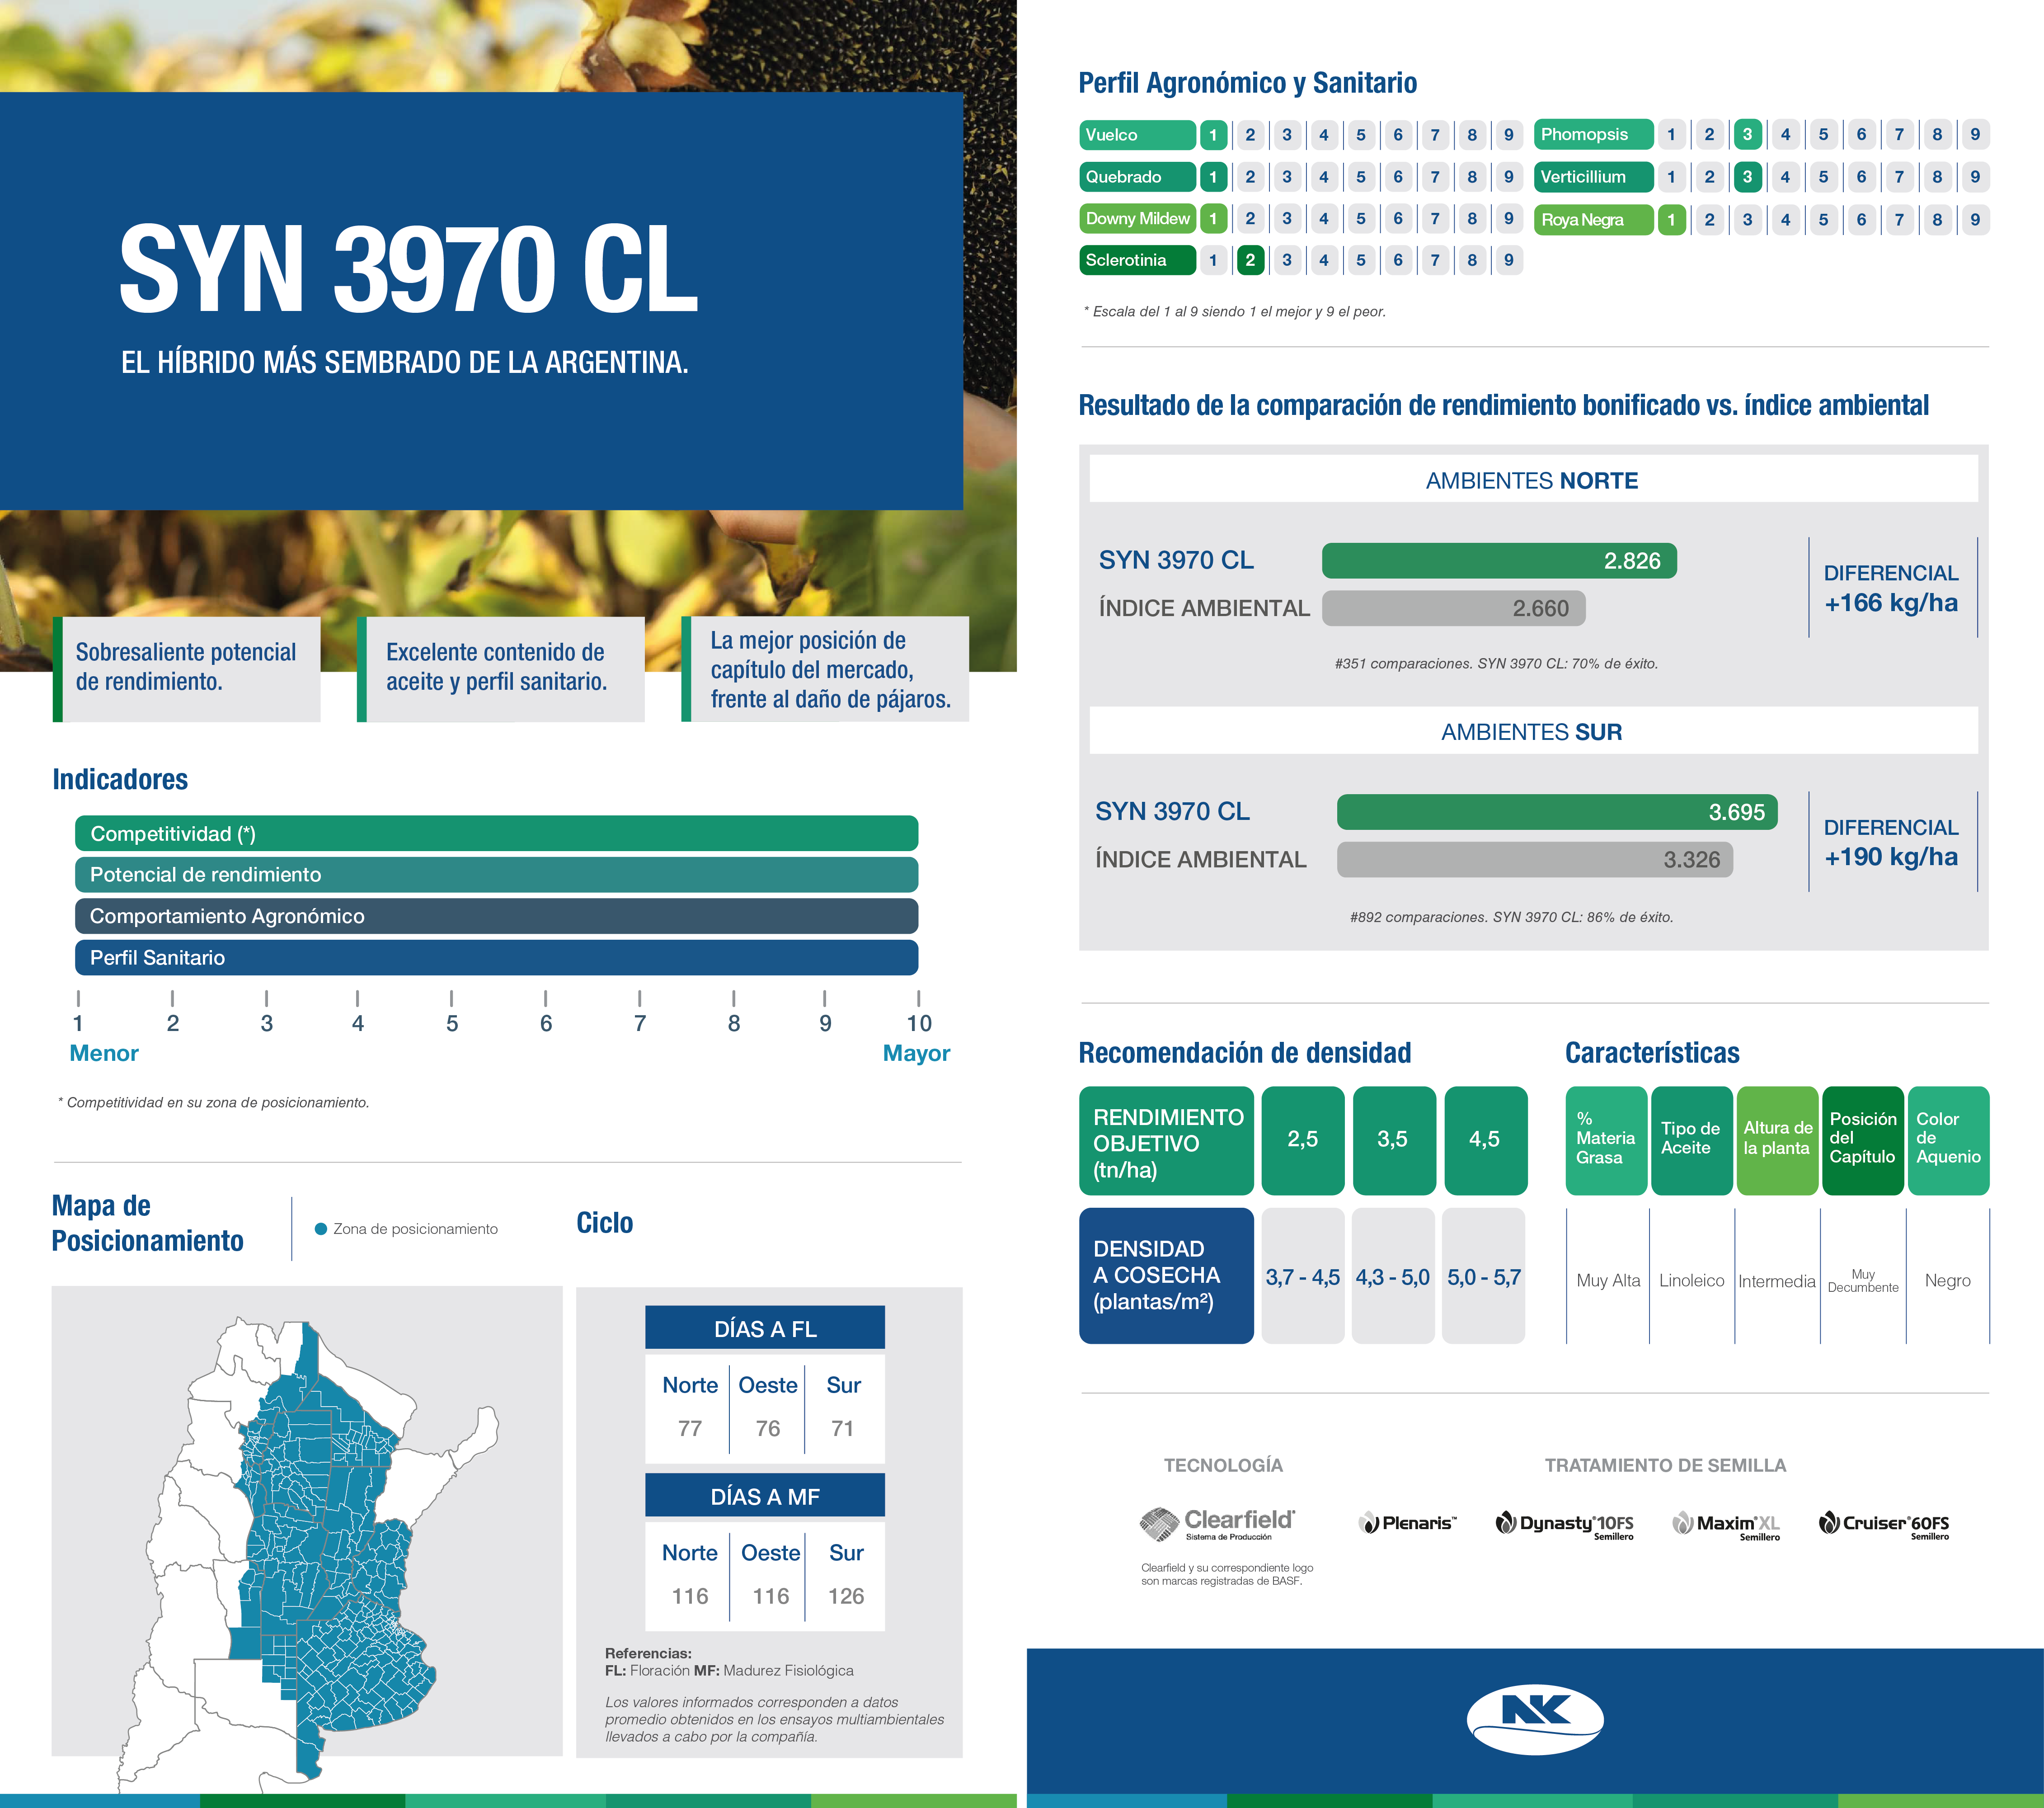Viewport: 2044px width, 1808px height.
Task: Select the 3,7 - 4,5 density cell
Action: click(1303, 1275)
